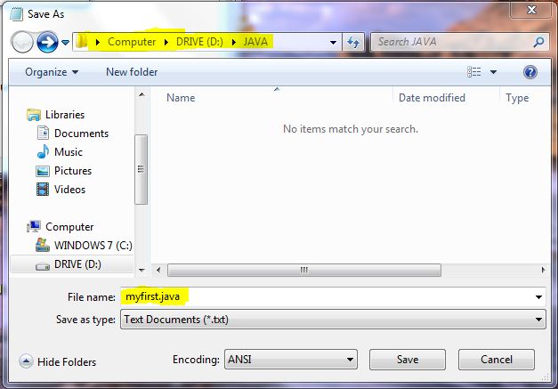Open the recent locations dropdown arrow
Screen dimensions: 558x389
(65, 43)
